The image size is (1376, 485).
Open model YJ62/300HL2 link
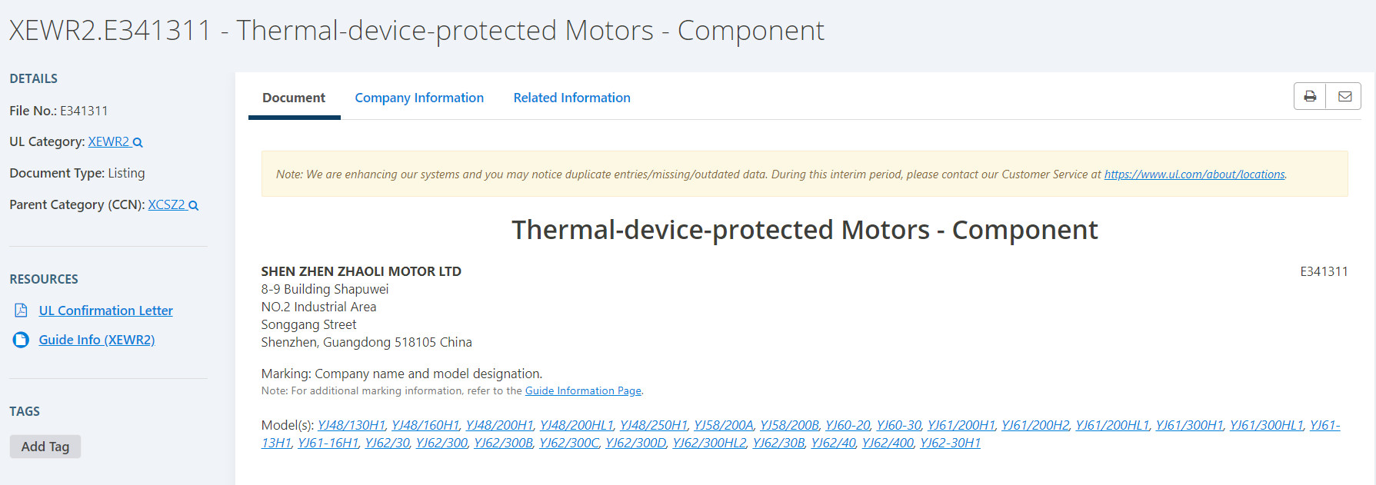click(709, 443)
